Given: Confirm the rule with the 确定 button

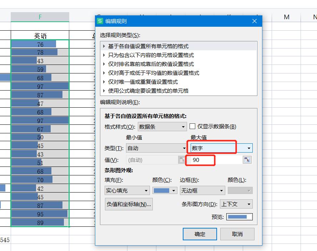Looking at the screenshot, I should pyautogui.click(x=200, y=234).
